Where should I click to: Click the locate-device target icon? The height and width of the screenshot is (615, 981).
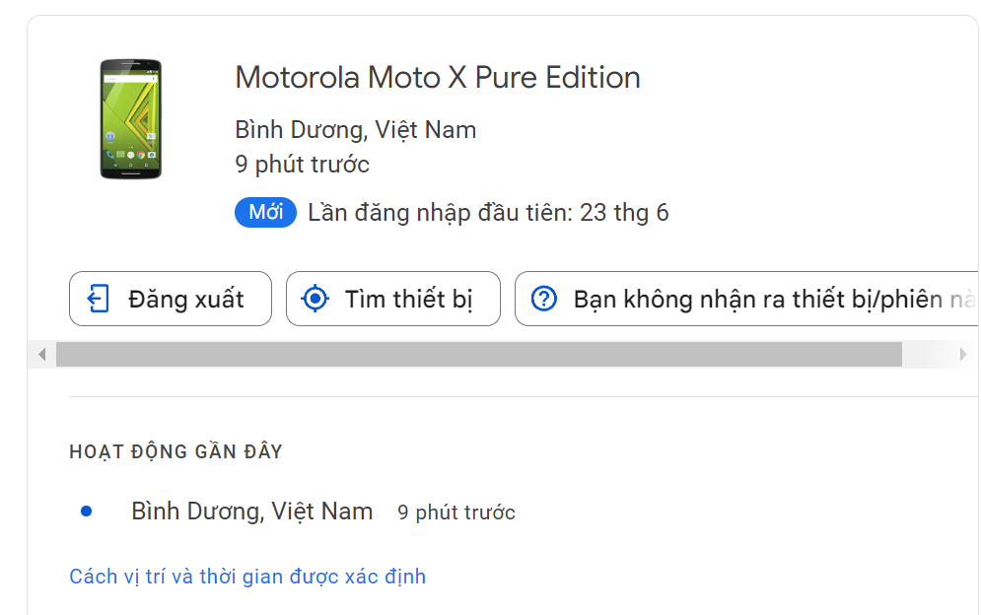(x=315, y=299)
